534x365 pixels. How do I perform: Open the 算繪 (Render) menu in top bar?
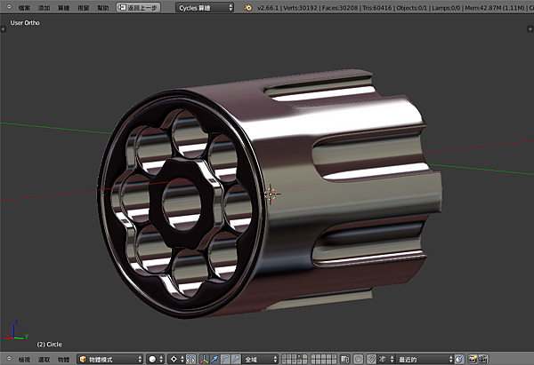pos(64,7)
